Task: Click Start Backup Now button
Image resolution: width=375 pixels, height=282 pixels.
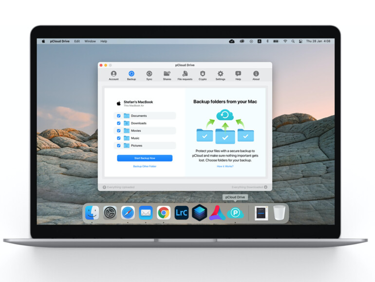Action: [145, 158]
